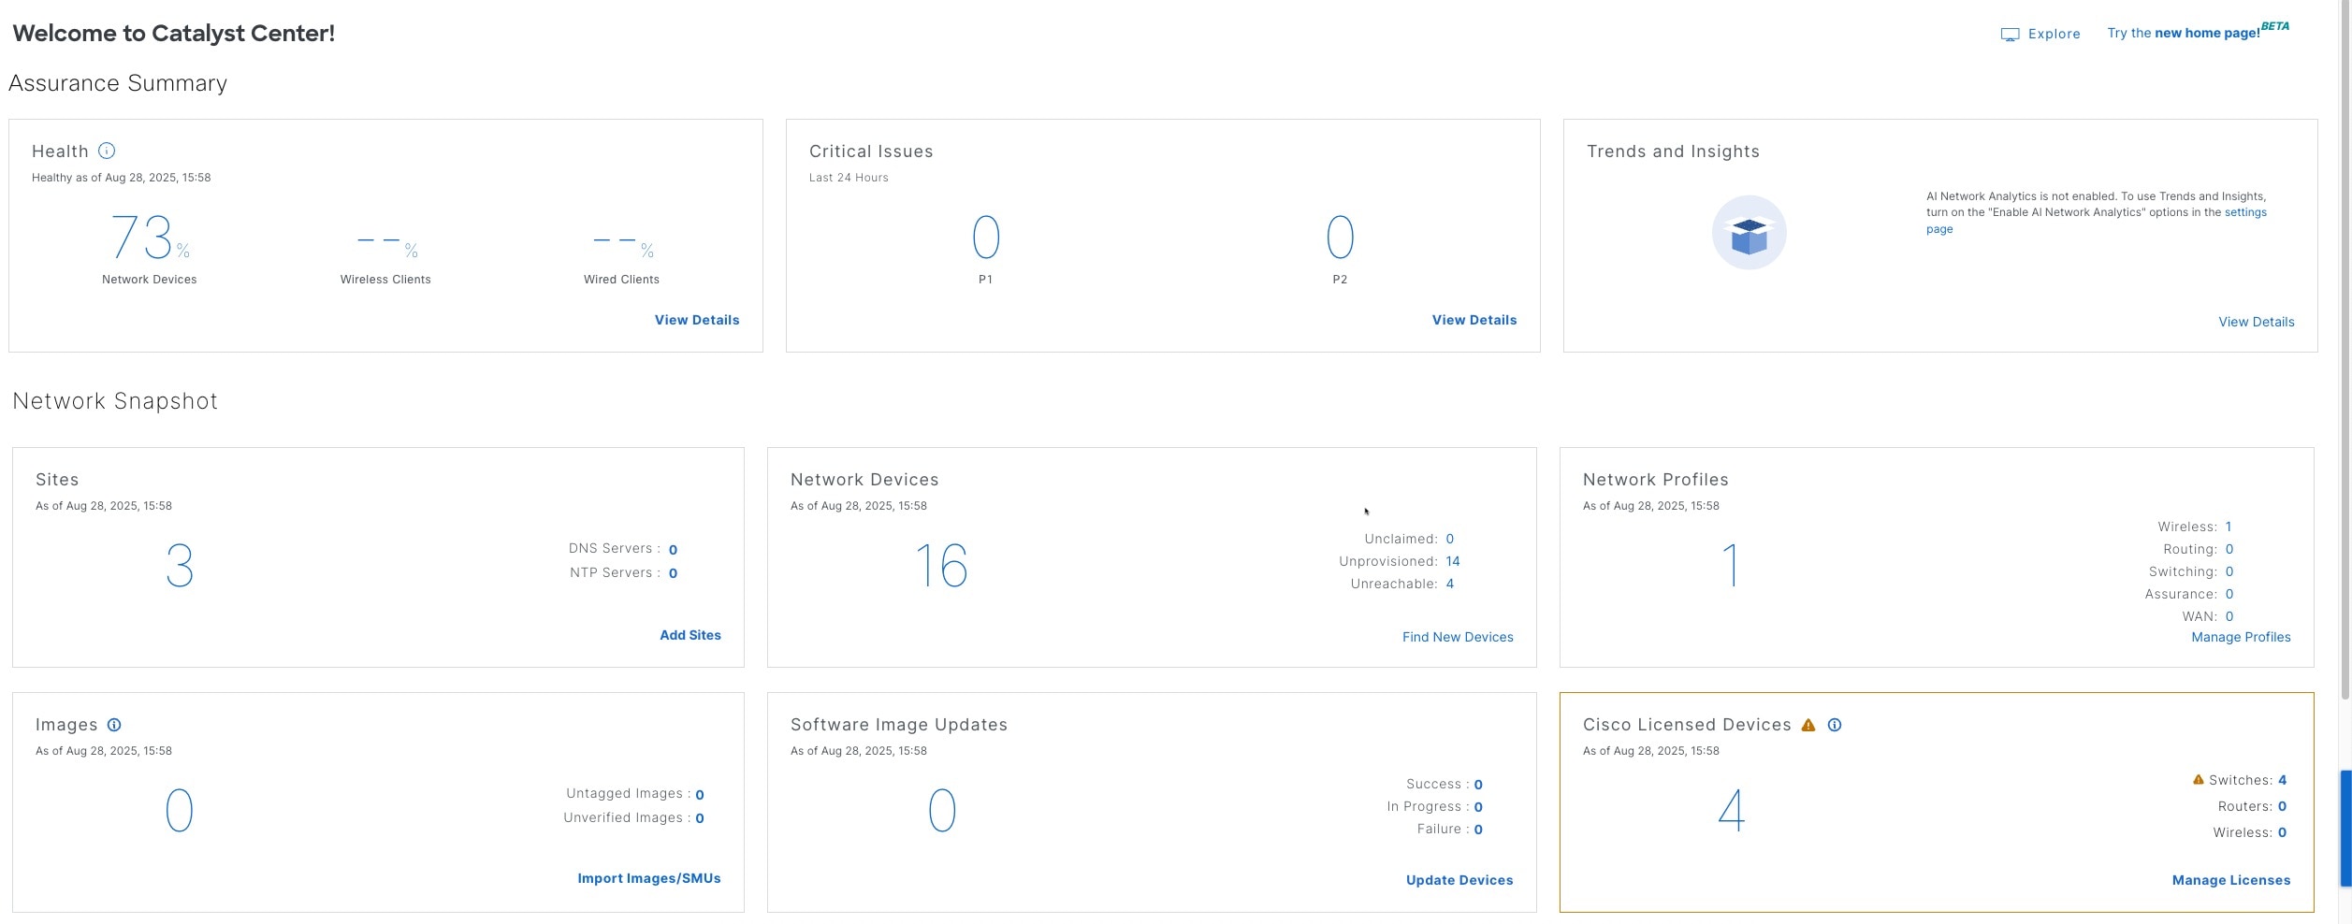Click Find New Devices
2352x924 pixels.
1457,637
